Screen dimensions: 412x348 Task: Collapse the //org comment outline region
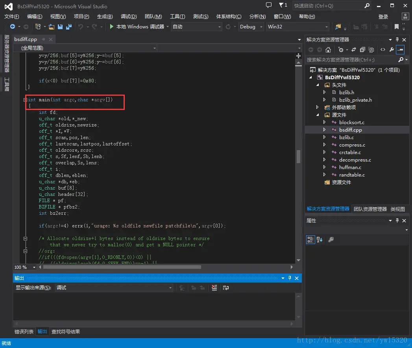25,251
